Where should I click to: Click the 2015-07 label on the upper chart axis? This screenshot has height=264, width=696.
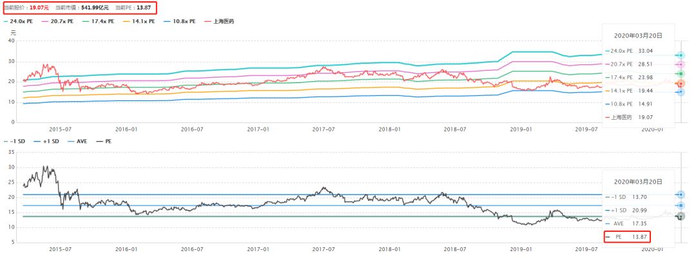61,129
